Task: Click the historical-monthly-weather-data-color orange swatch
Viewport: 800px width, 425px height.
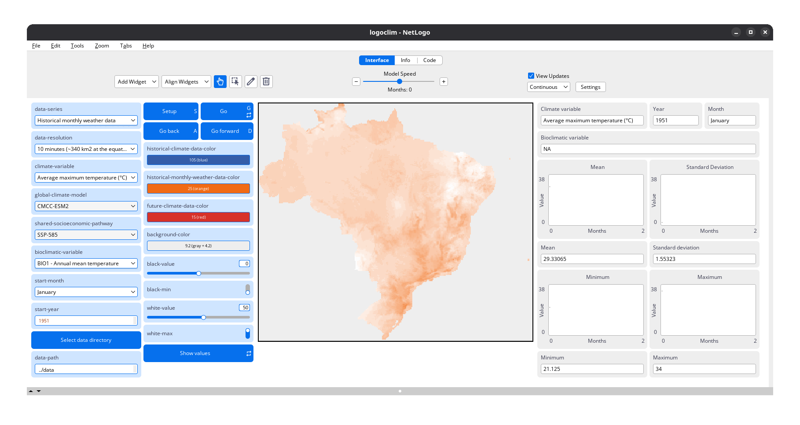Action: 198,189
